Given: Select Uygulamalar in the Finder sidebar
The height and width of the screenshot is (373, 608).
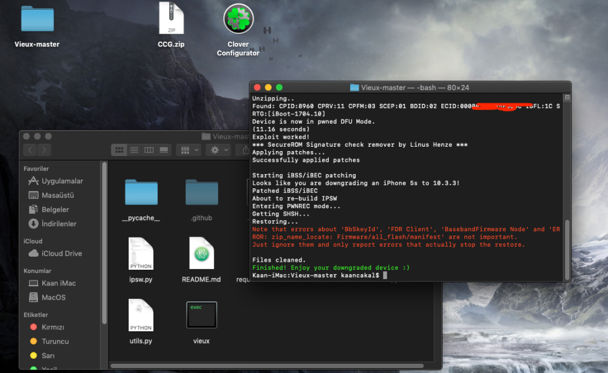Looking at the screenshot, I should (x=62, y=181).
